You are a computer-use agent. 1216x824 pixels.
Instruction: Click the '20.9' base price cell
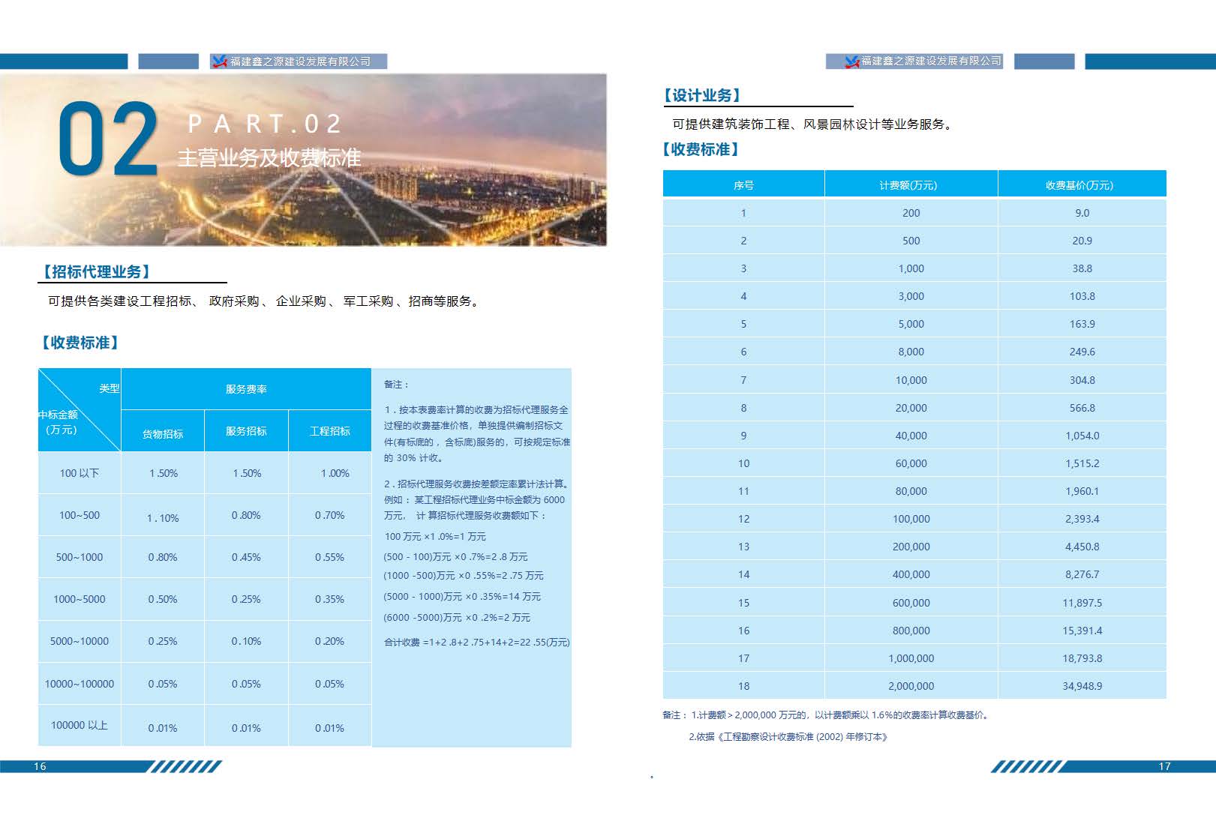pos(1082,241)
